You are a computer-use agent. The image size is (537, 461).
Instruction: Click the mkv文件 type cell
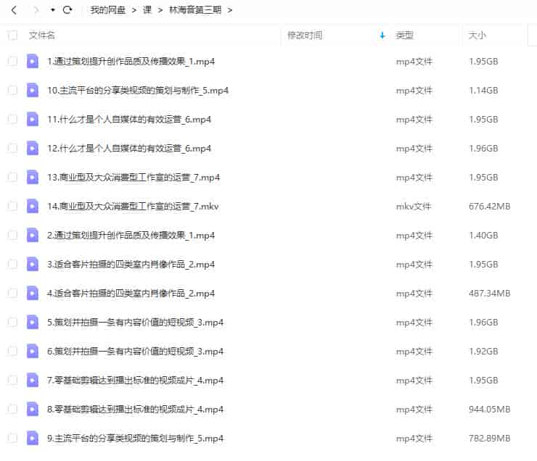pos(414,207)
